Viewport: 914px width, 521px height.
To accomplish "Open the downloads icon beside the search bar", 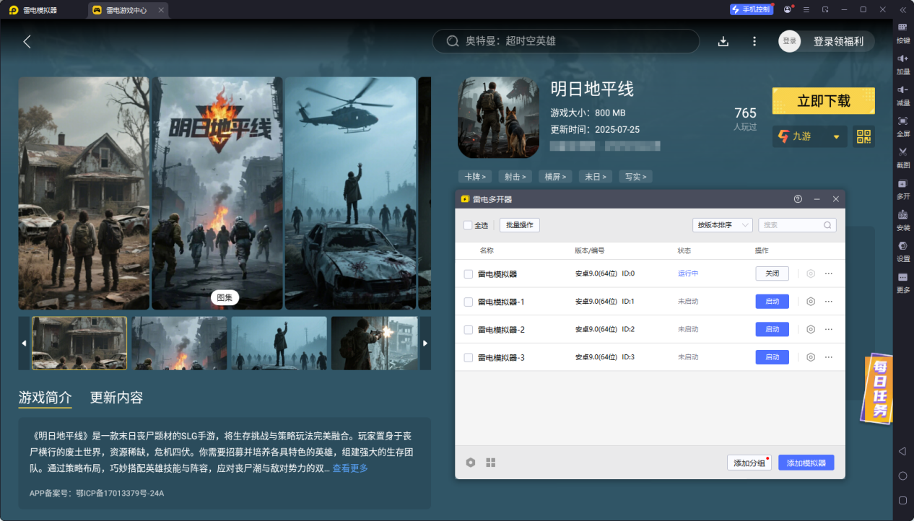I will click(x=723, y=41).
